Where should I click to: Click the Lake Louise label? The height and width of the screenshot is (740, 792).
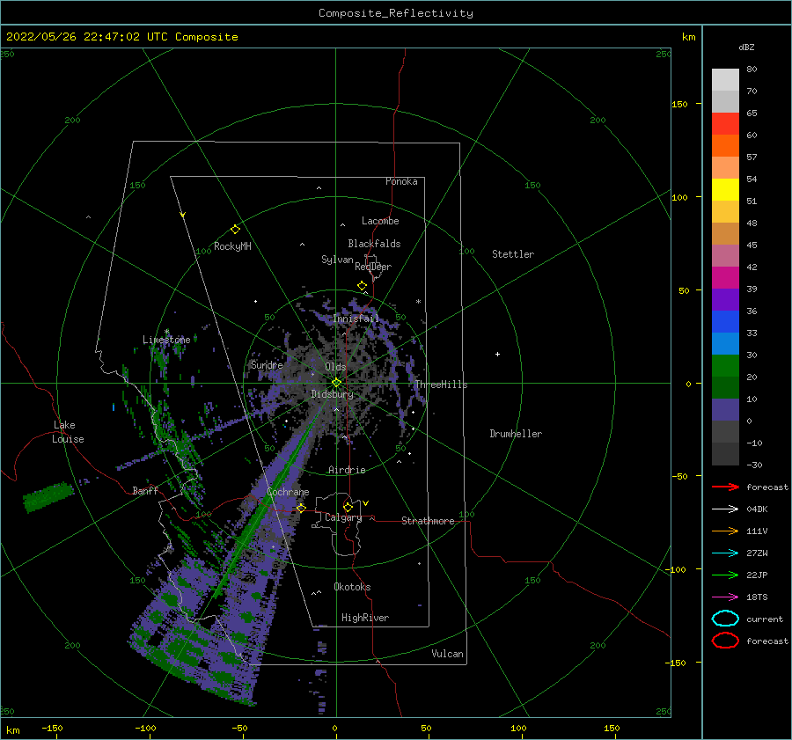68,432
